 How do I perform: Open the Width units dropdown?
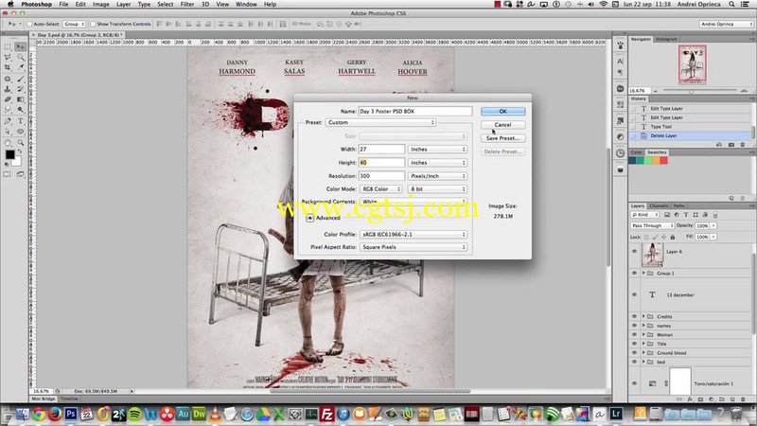(x=437, y=150)
